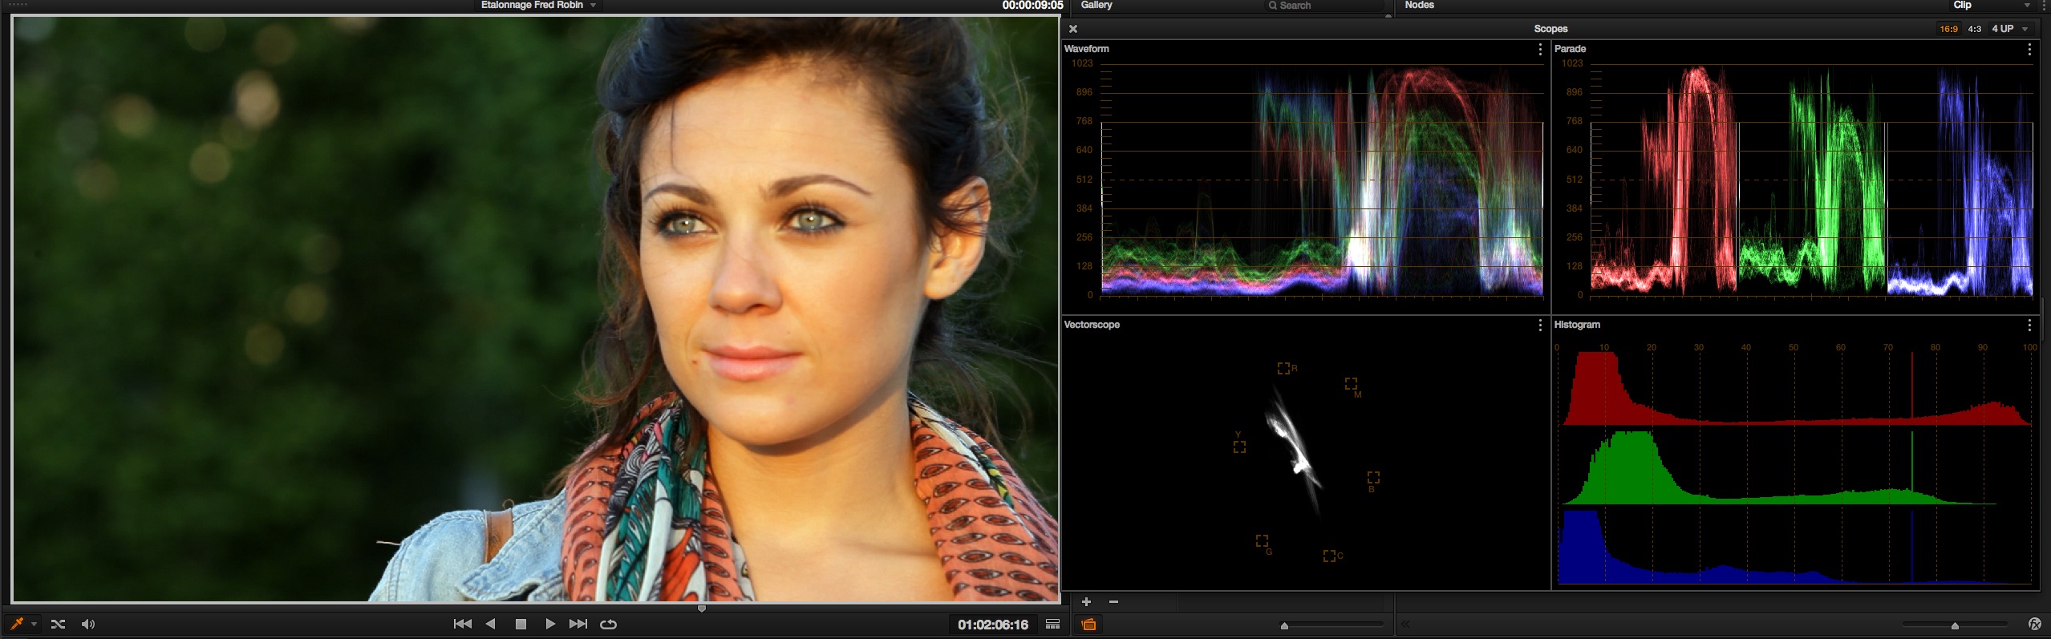
Task: Adjust the node graph zoom slider
Action: tap(1956, 625)
